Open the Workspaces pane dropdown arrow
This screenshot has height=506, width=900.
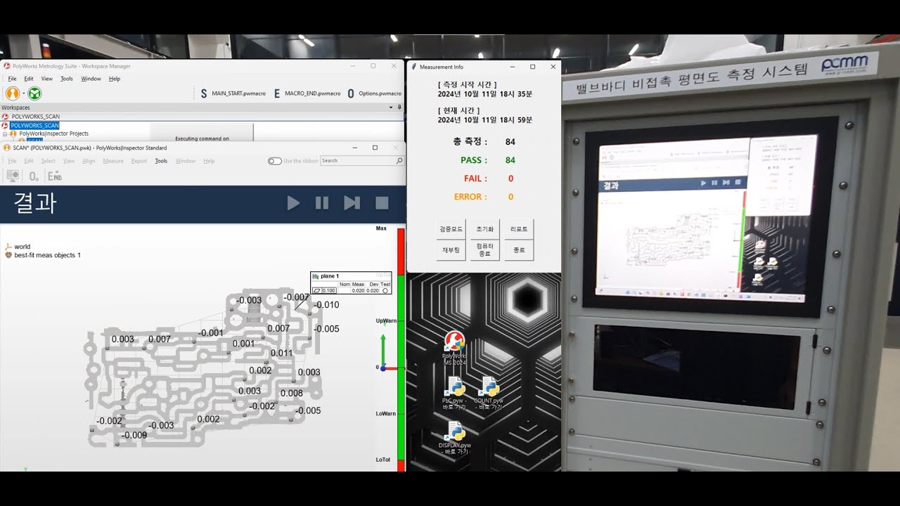coord(391,108)
